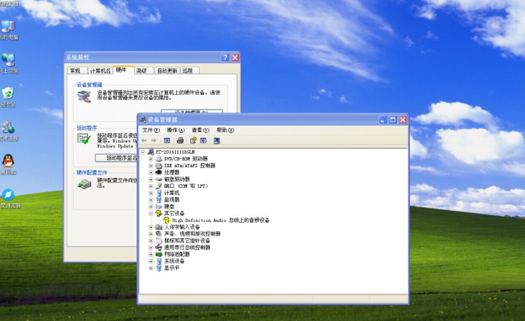Viewport: 525px width, 321px height.
Task: Open 回收站 recycle bin desktop icon
Action: pos(8,97)
